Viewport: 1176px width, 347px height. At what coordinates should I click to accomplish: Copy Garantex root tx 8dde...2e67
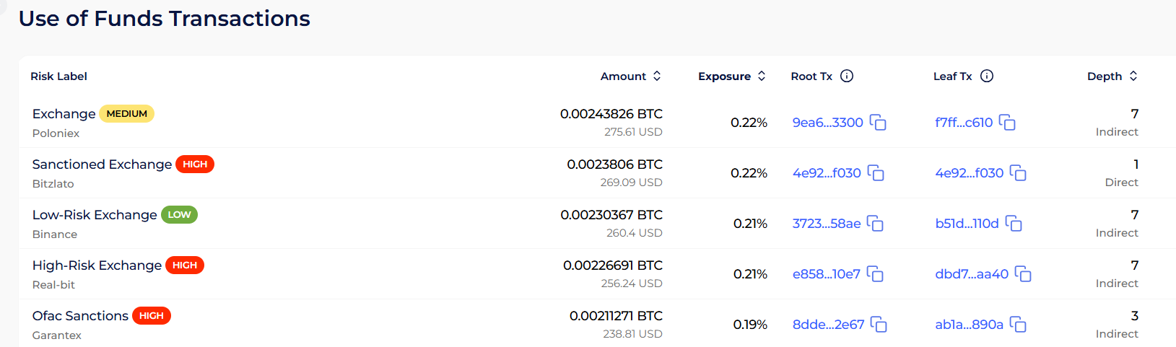879,325
